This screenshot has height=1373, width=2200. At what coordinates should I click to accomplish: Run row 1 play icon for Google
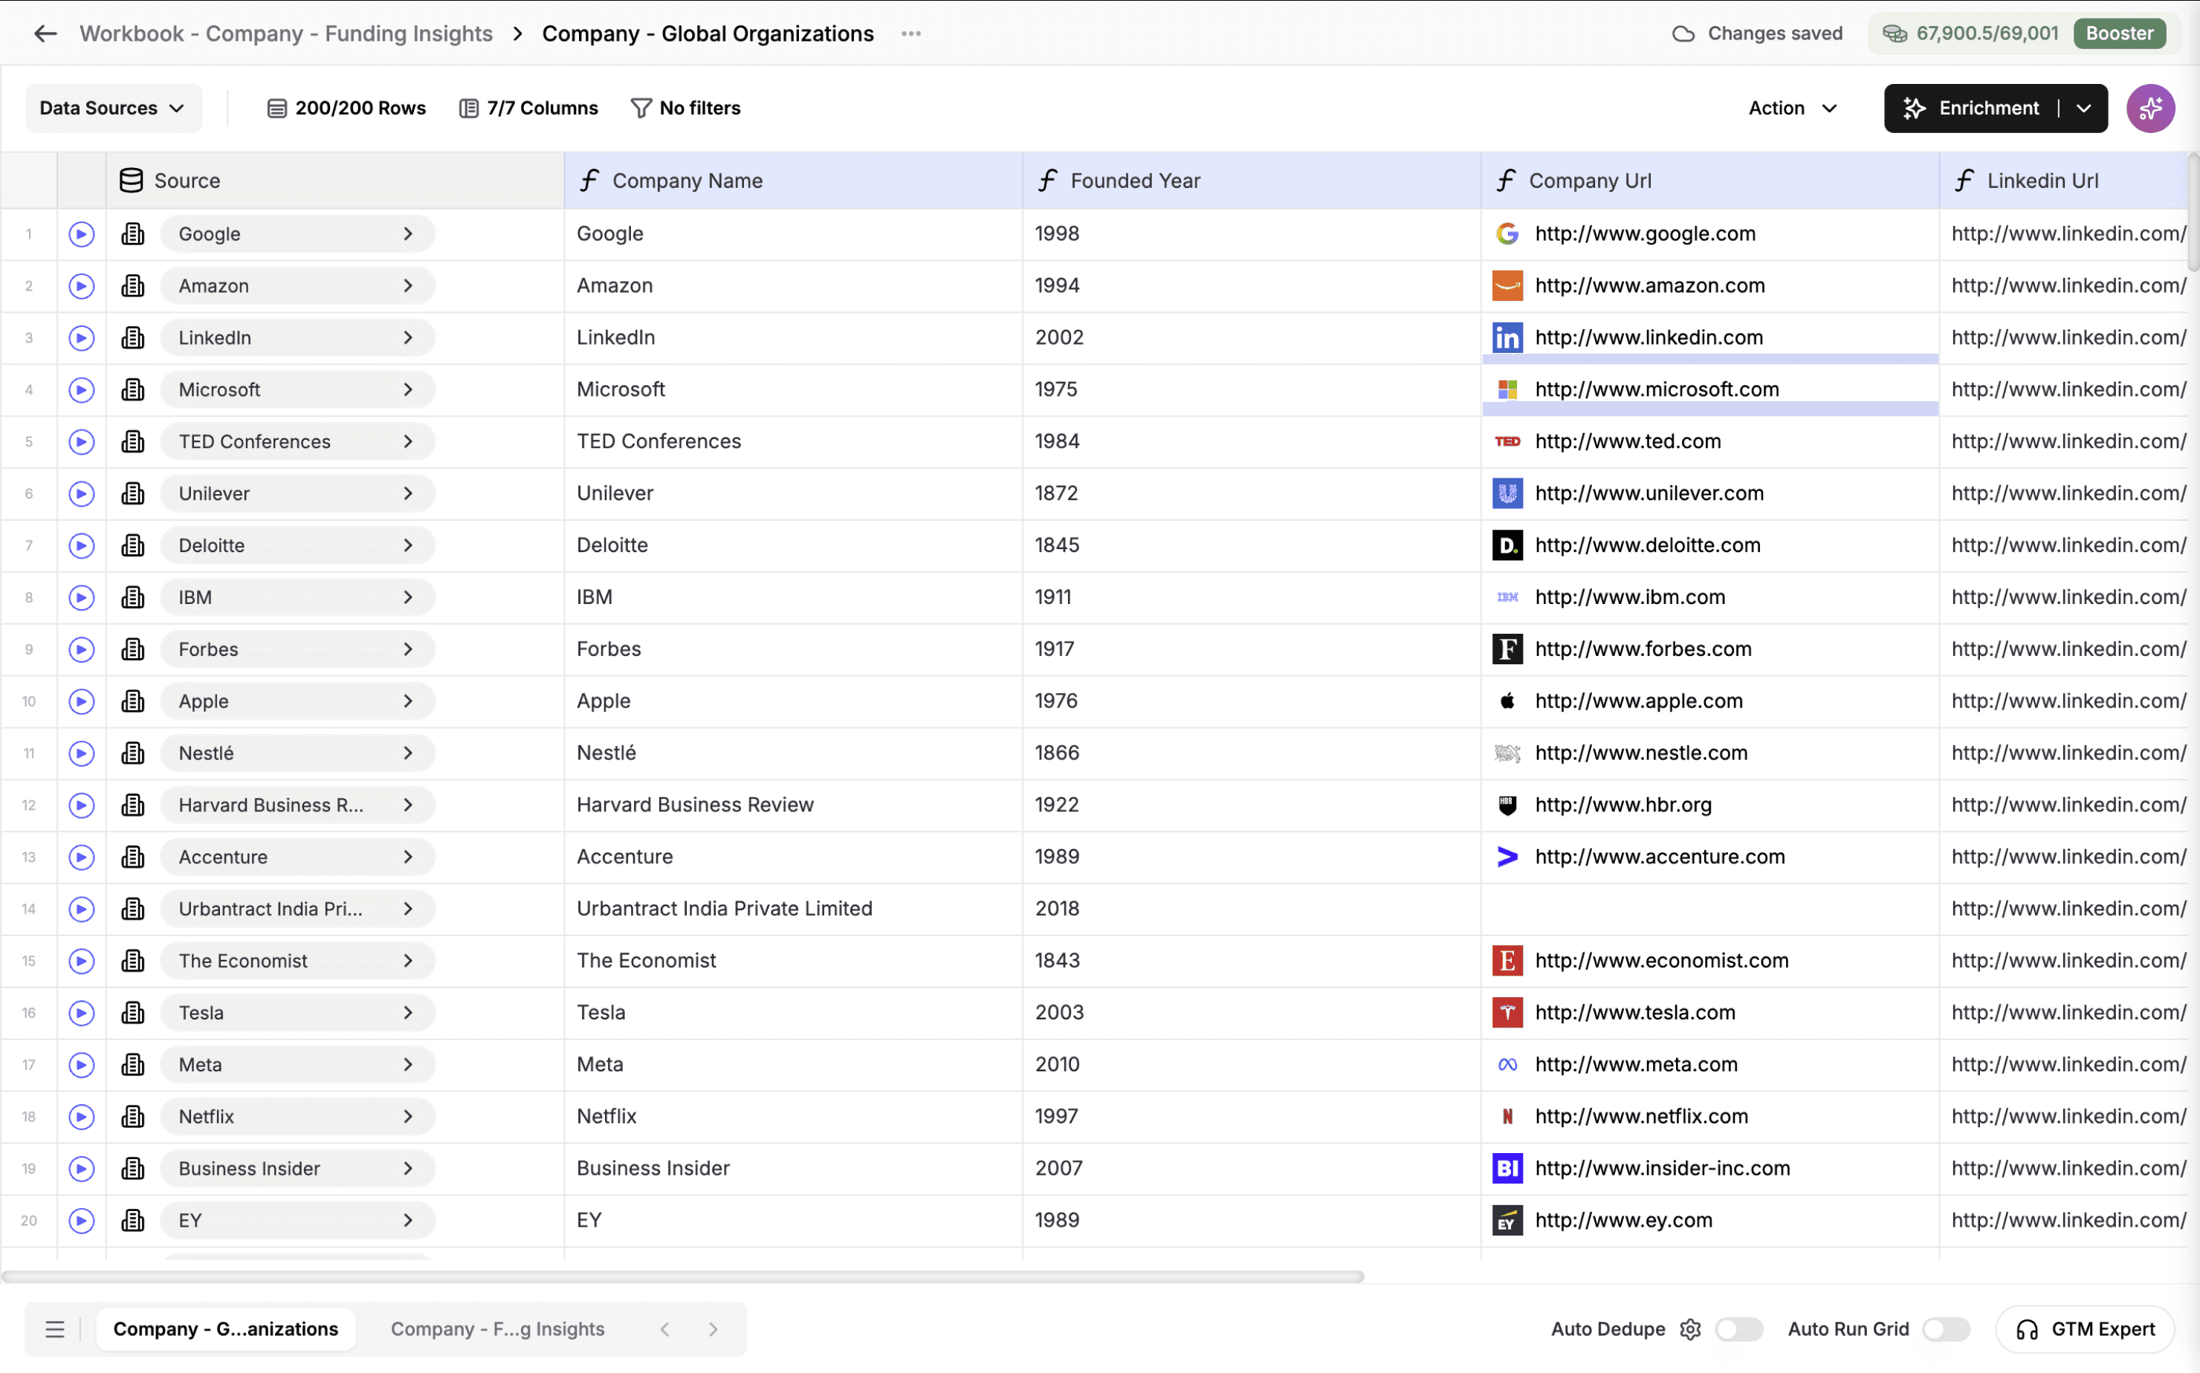click(x=81, y=234)
